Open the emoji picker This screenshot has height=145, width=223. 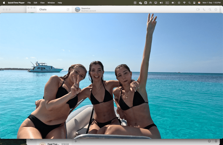pos(209,141)
